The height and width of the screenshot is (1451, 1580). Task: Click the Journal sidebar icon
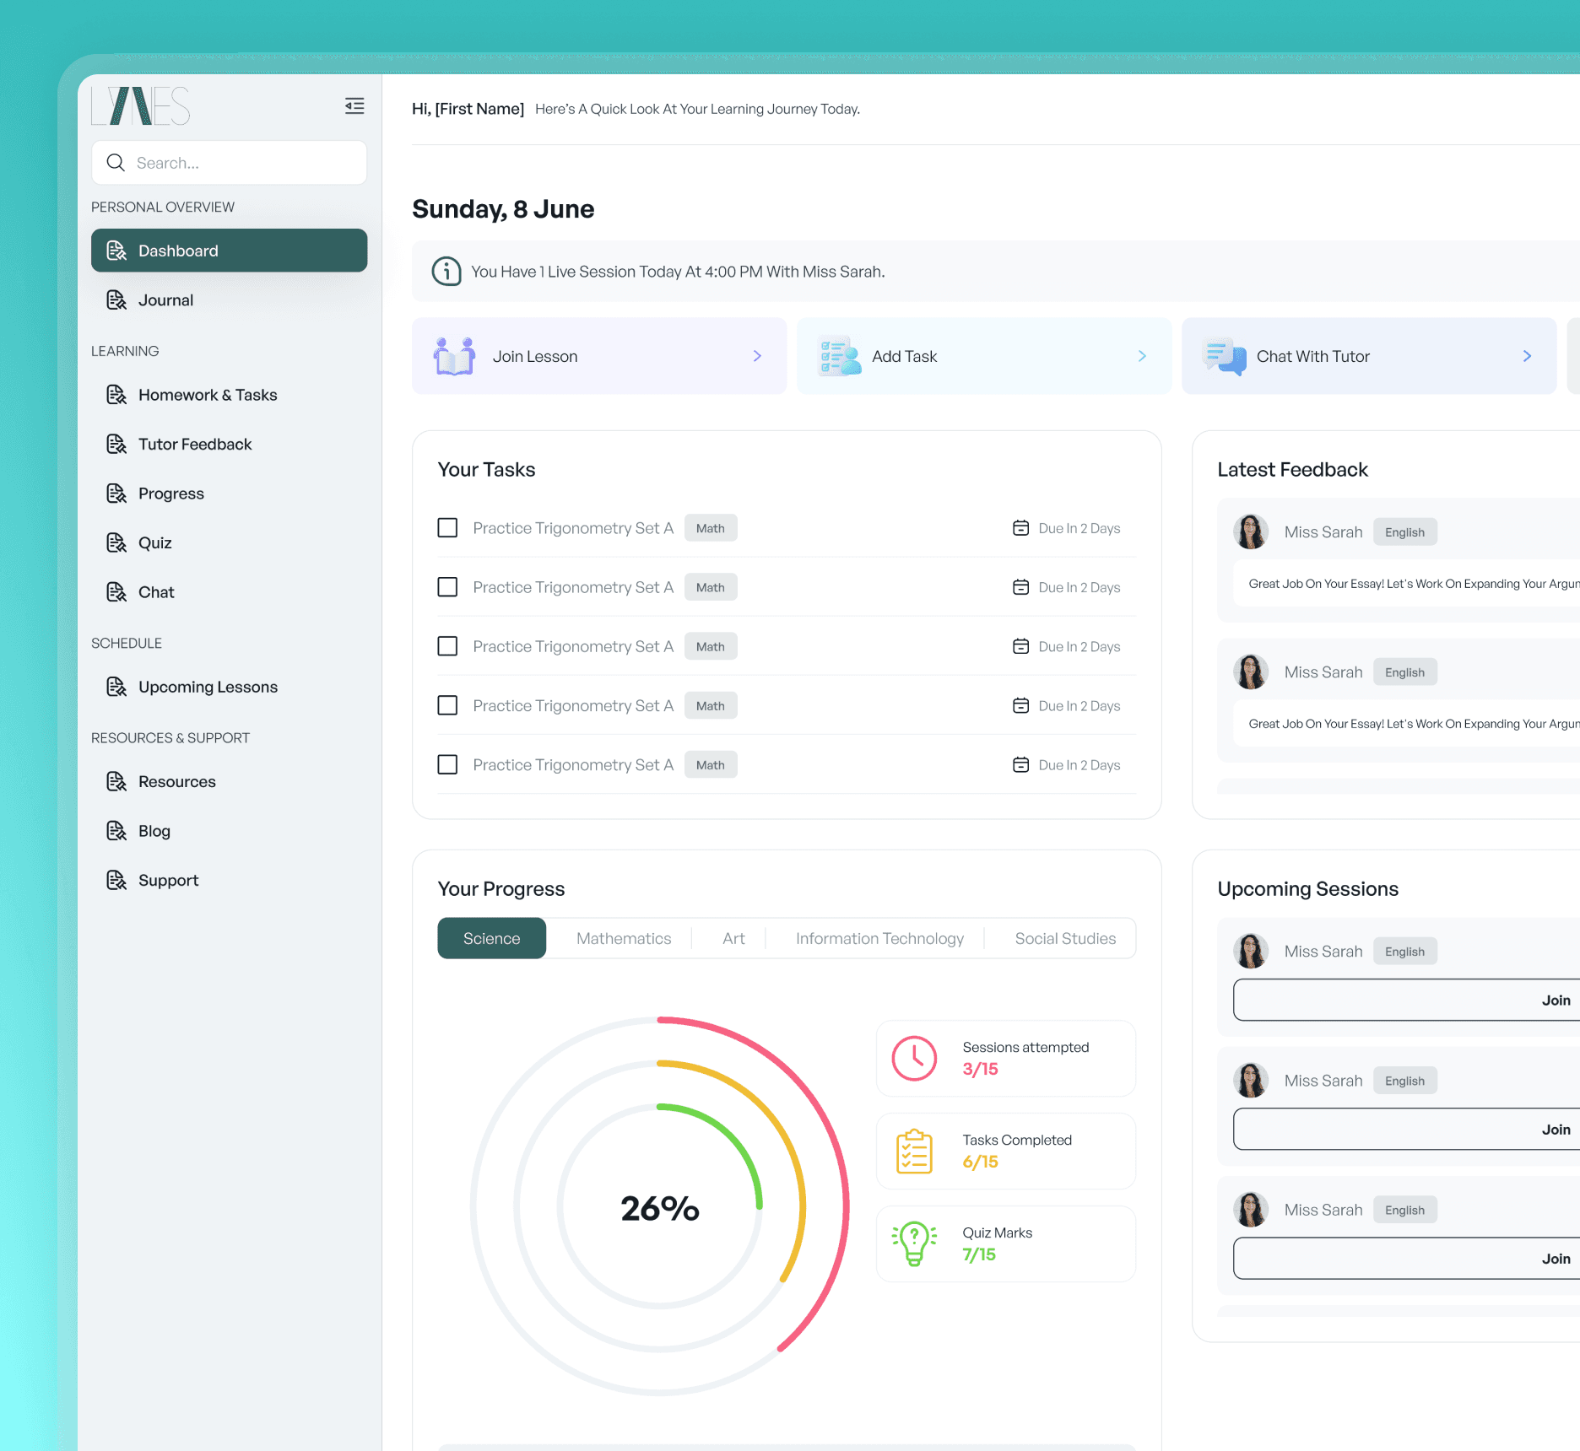116,300
